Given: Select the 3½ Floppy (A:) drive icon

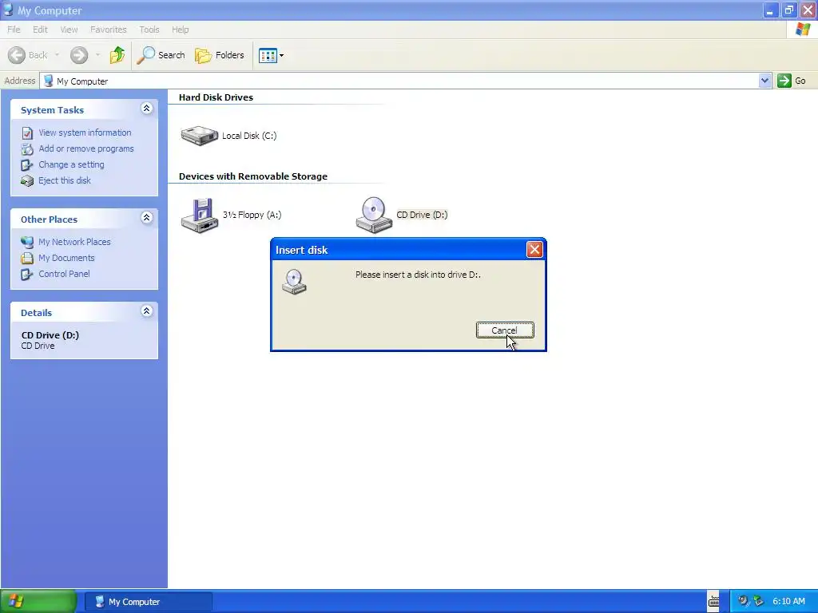Looking at the screenshot, I should tap(199, 215).
